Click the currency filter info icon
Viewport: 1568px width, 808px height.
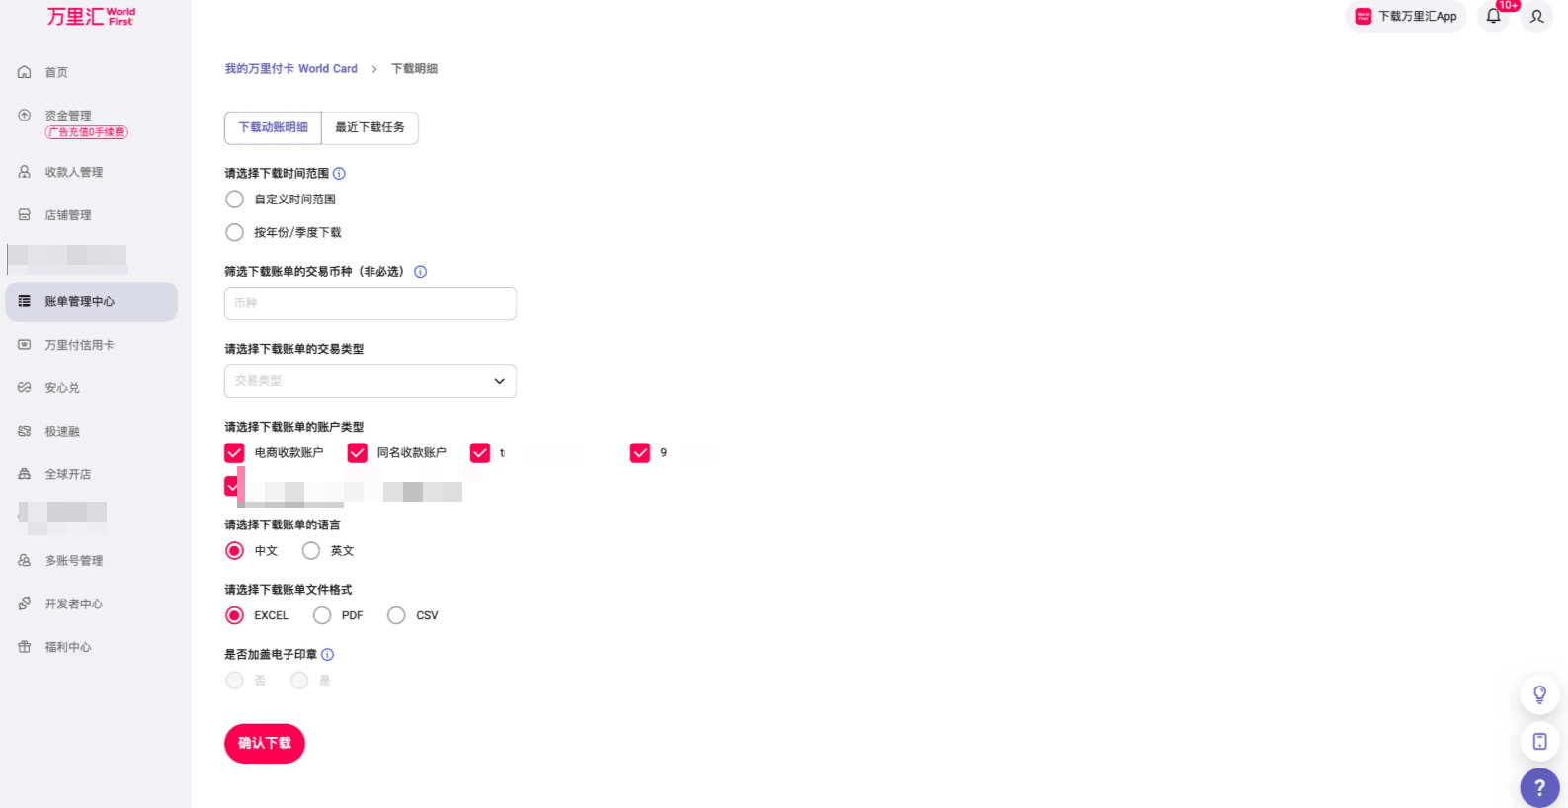(x=420, y=272)
